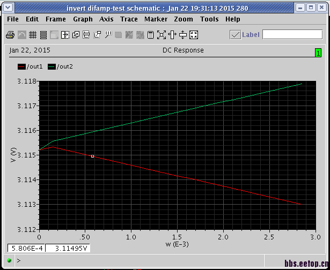Click the V (V) y-axis label
The width and height of the screenshot is (330, 270).
(13, 155)
